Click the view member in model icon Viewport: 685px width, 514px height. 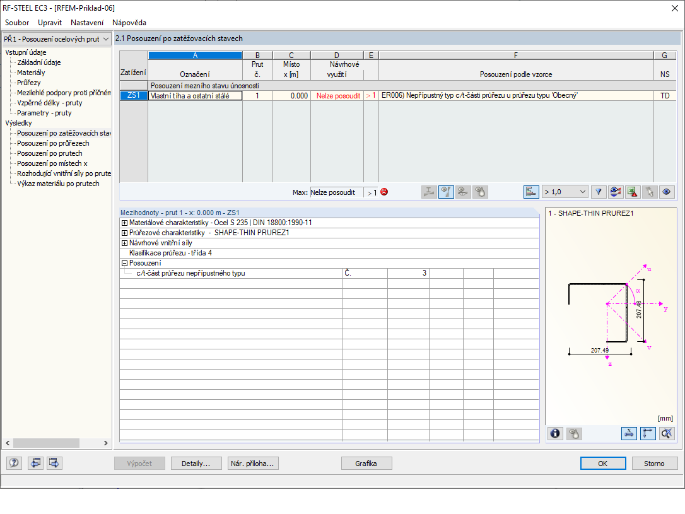tap(463, 192)
